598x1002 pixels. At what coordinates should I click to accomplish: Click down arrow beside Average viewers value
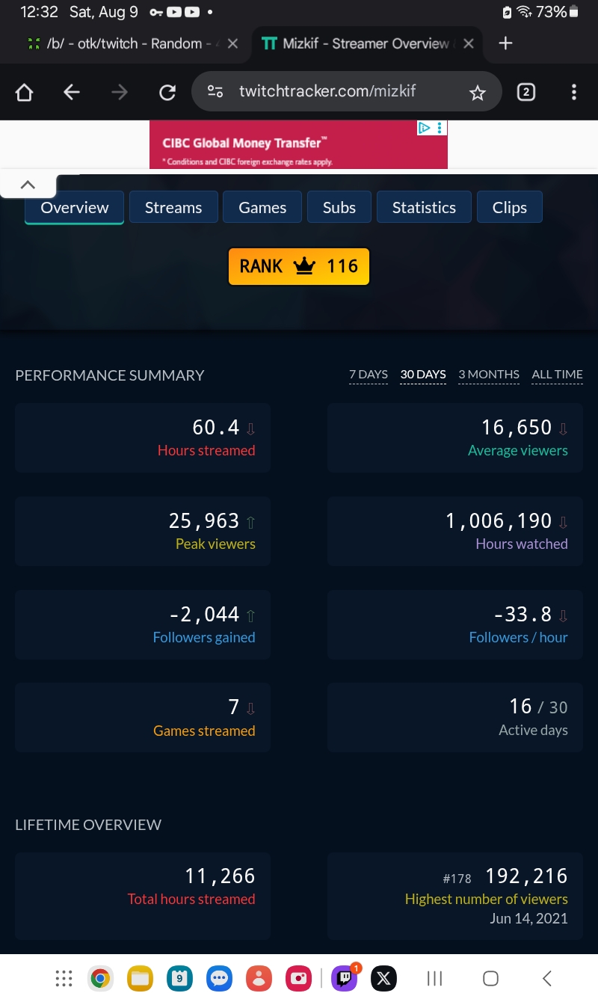(x=564, y=429)
